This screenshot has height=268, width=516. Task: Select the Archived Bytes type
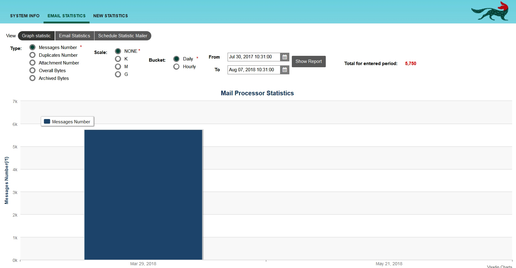click(x=32, y=78)
